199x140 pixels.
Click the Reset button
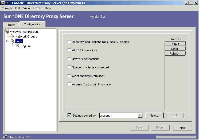[x=160, y=127]
